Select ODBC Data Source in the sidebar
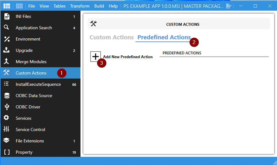The image size is (277, 165). (41, 96)
